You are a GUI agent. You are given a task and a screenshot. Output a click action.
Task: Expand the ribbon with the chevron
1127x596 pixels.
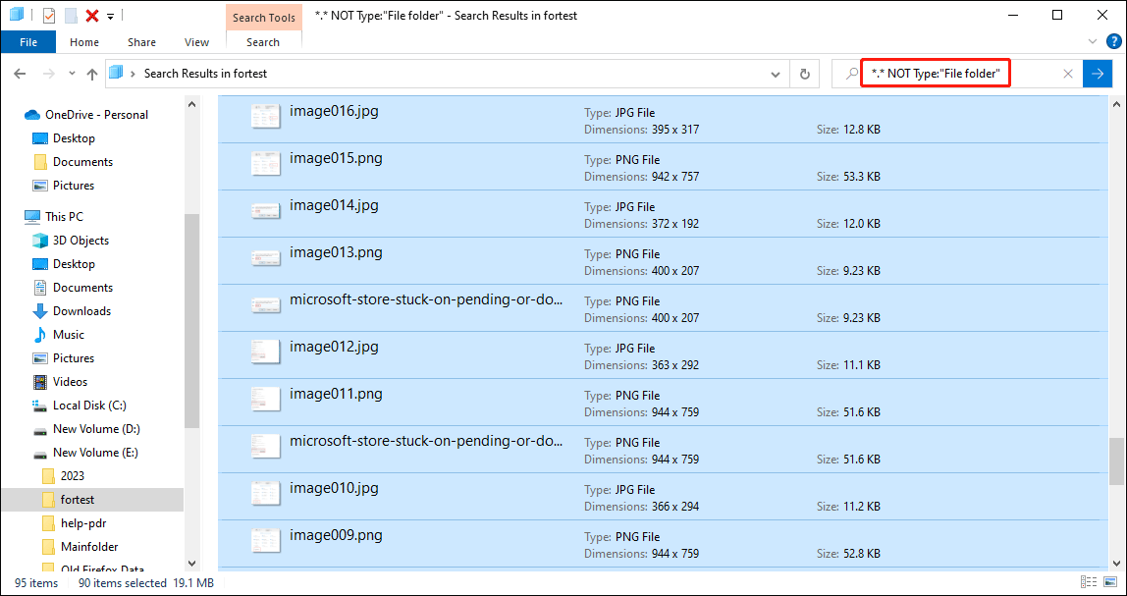pyautogui.click(x=1092, y=41)
